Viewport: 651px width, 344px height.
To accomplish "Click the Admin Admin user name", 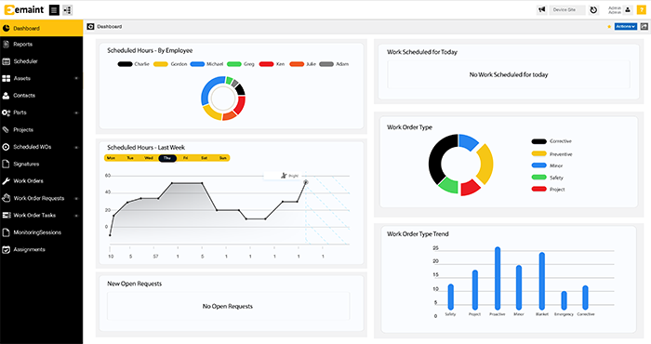I will point(615,10).
